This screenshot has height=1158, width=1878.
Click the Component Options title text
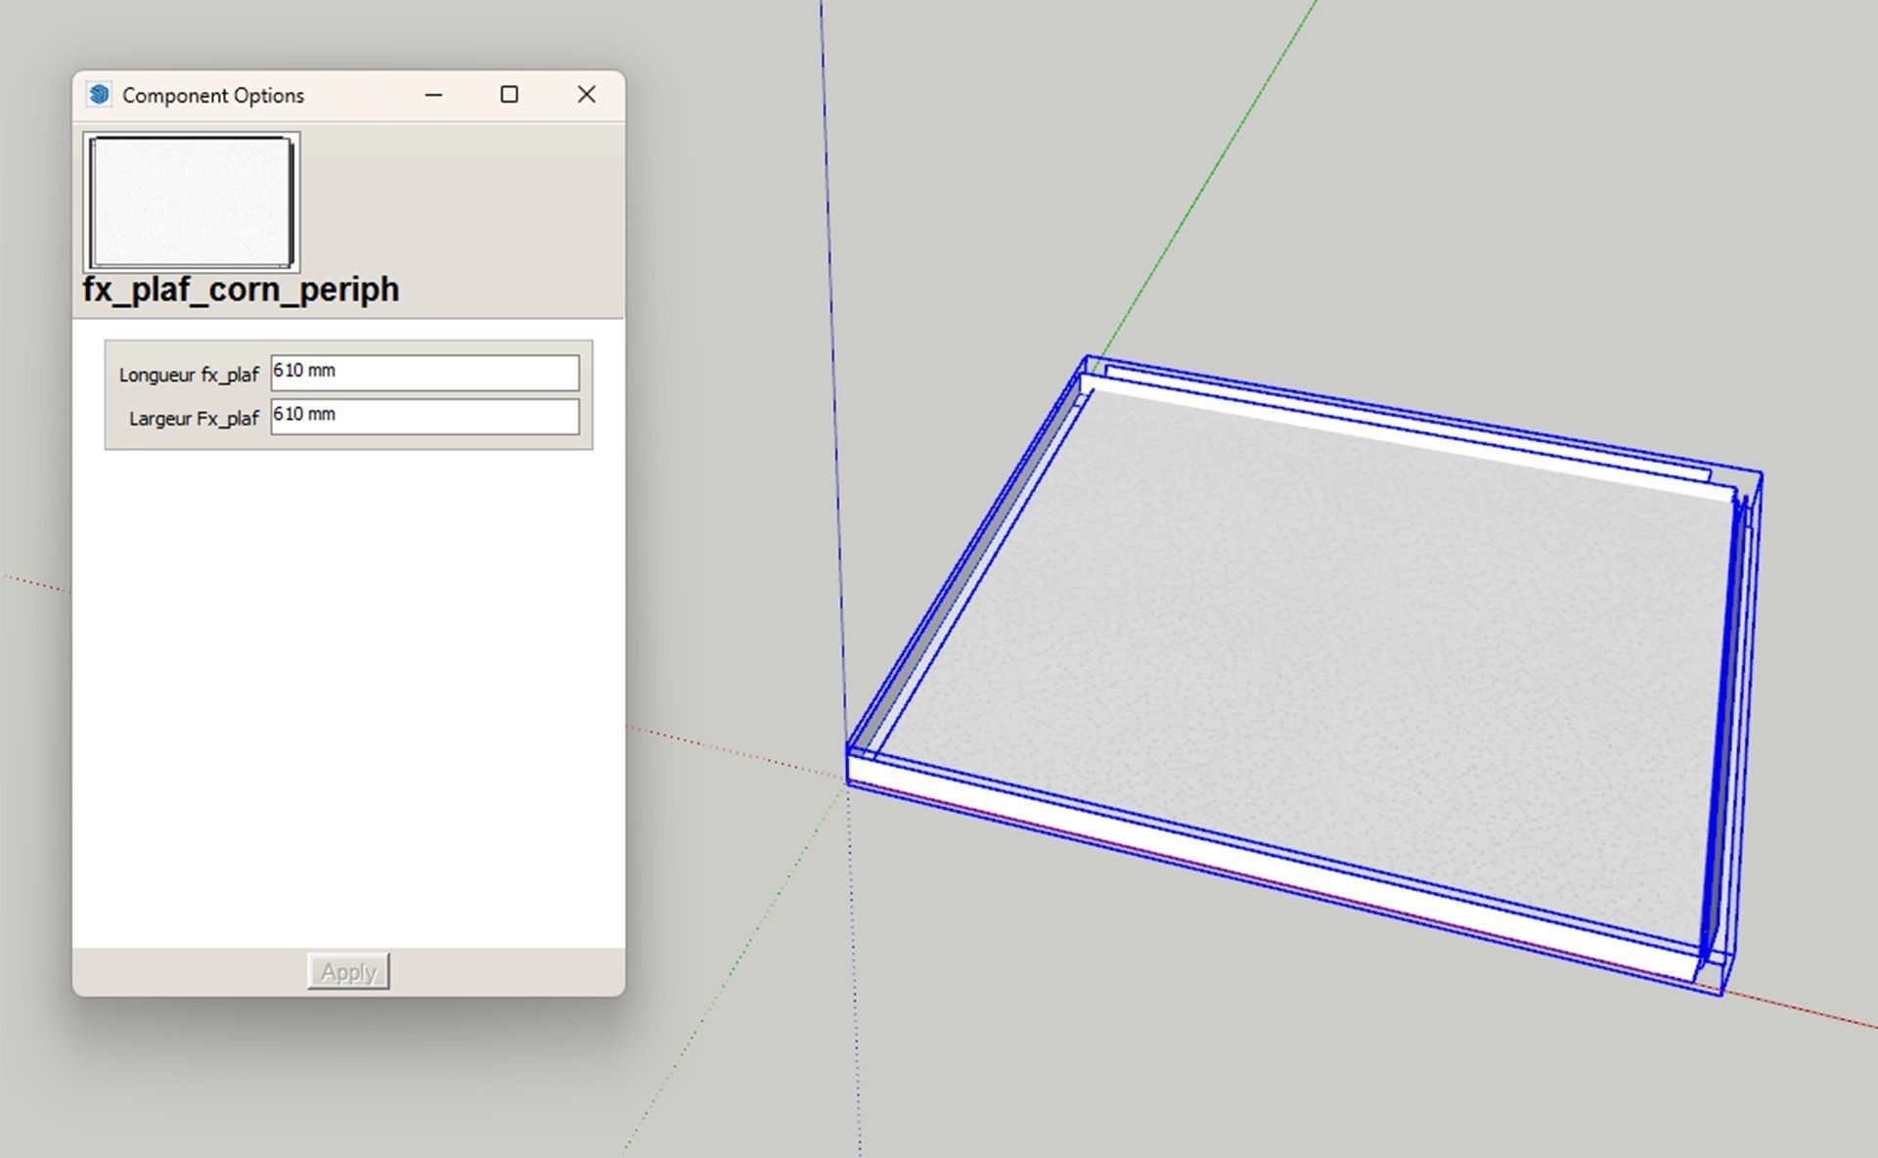click(213, 96)
